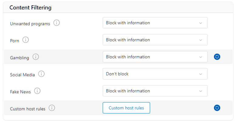Click info icon beside Social Media
Viewport: 237px width, 122px height.
tap(41, 74)
